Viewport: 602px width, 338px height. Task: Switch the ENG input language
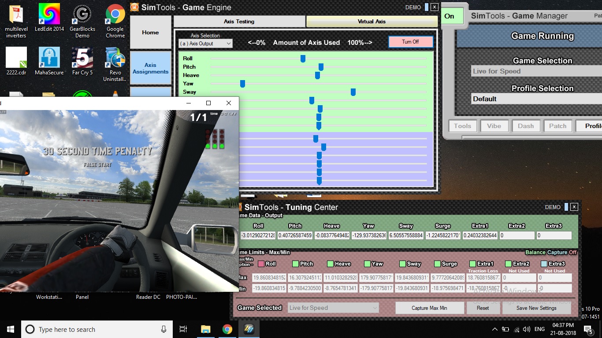[540, 329]
